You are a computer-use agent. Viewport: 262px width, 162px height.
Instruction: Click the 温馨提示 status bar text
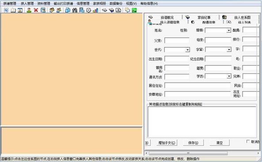click(x=100, y=159)
